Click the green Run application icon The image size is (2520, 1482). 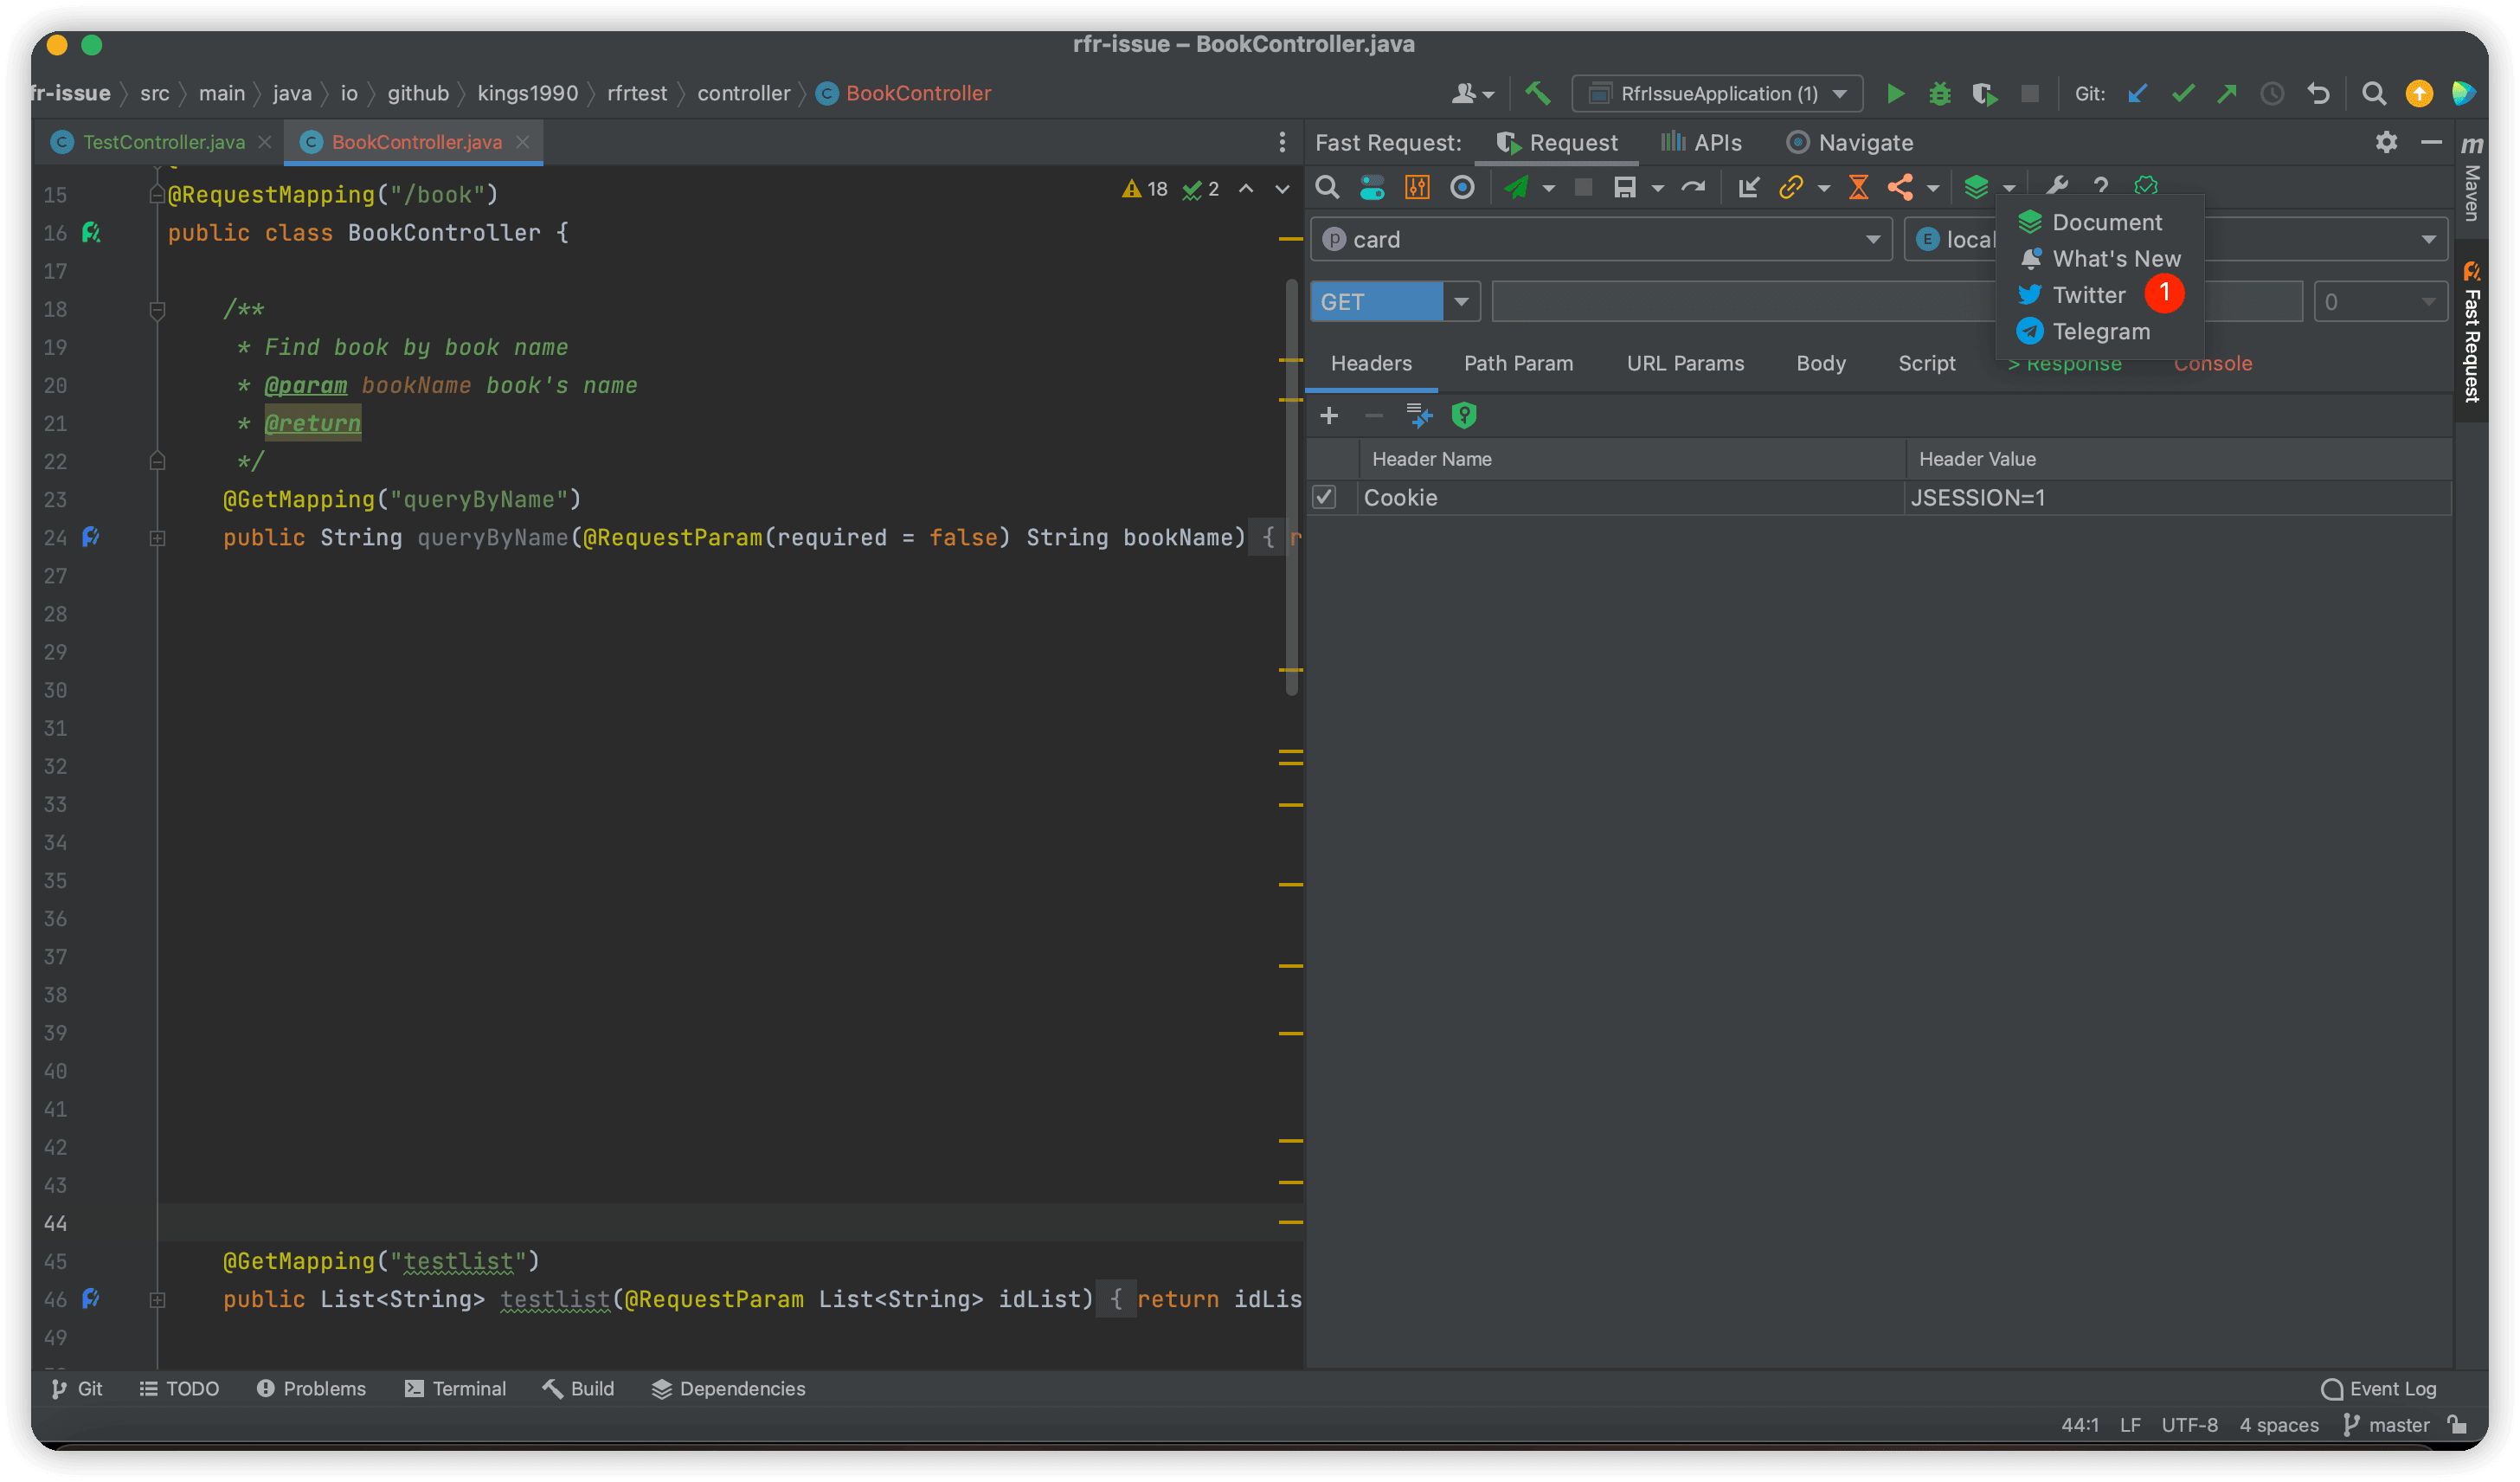(1894, 94)
